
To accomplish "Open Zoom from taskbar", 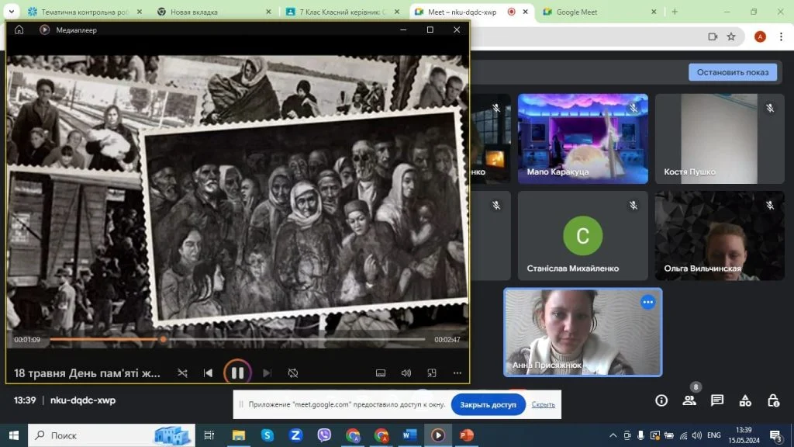I will pyautogui.click(x=295, y=435).
